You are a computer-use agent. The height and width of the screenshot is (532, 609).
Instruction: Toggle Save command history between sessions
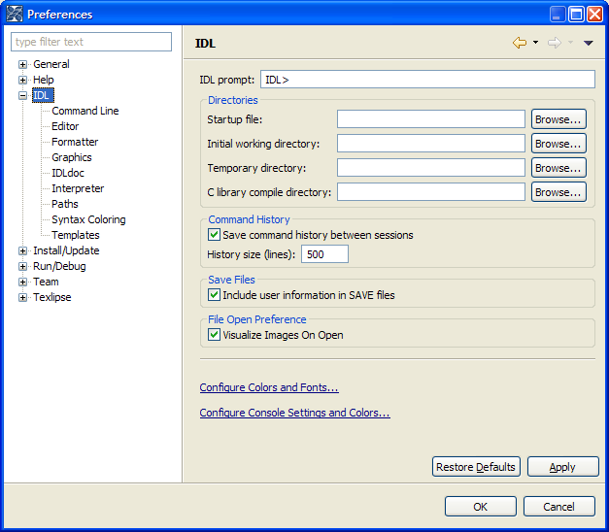tap(214, 235)
